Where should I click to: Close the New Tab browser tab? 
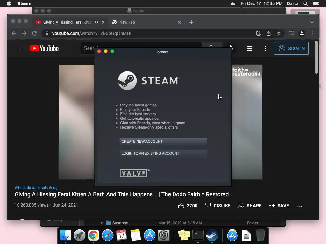click(x=179, y=22)
